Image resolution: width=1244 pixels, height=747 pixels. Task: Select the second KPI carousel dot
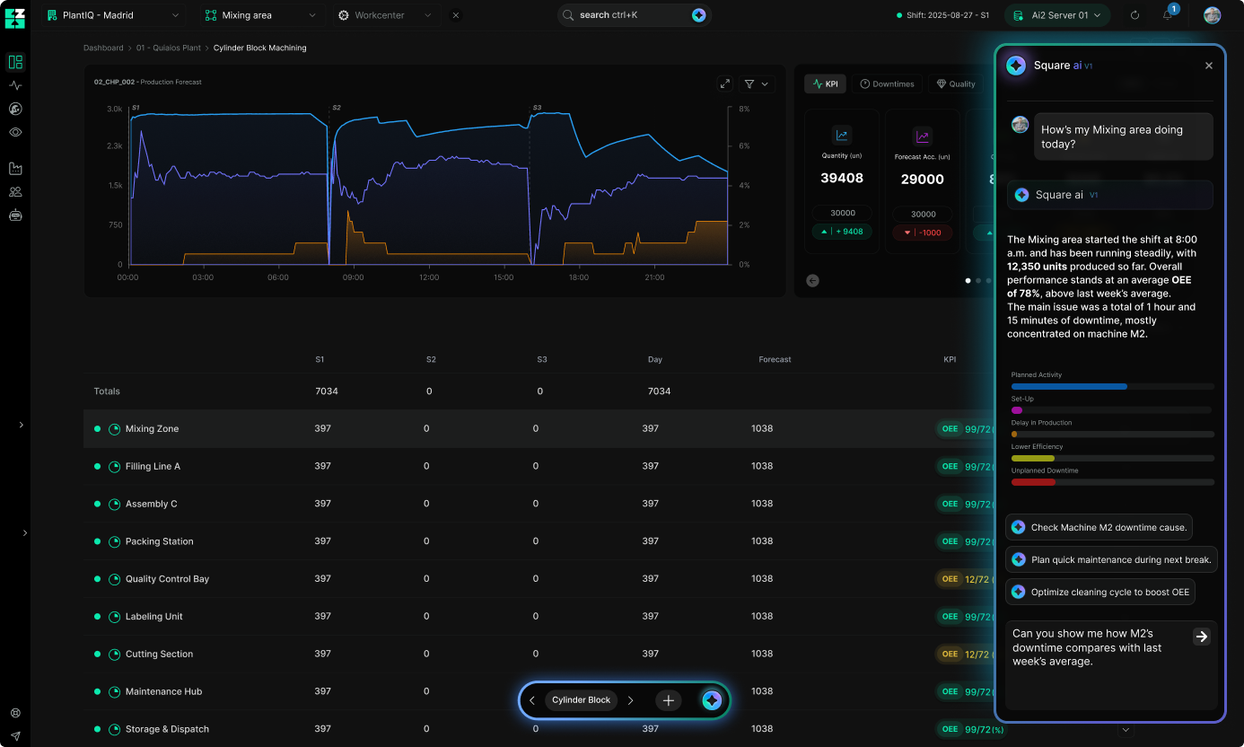978,280
